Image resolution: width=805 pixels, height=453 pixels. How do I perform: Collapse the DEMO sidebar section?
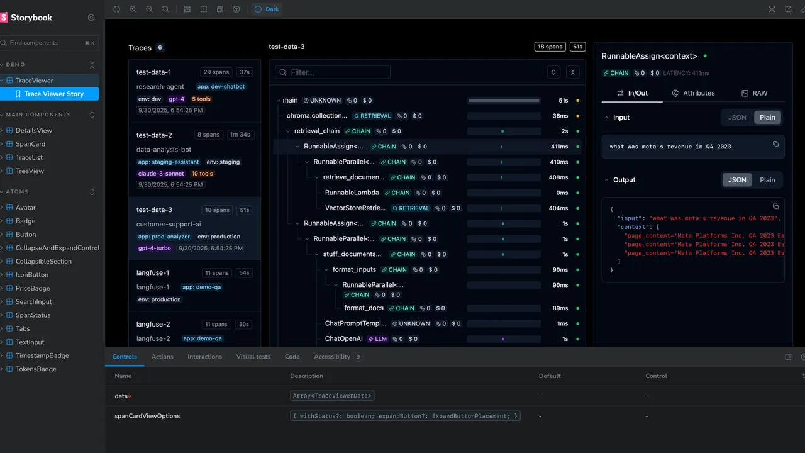[x=92, y=65]
